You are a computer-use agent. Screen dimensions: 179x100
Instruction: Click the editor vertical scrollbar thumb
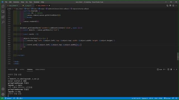[x=178, y=56]
